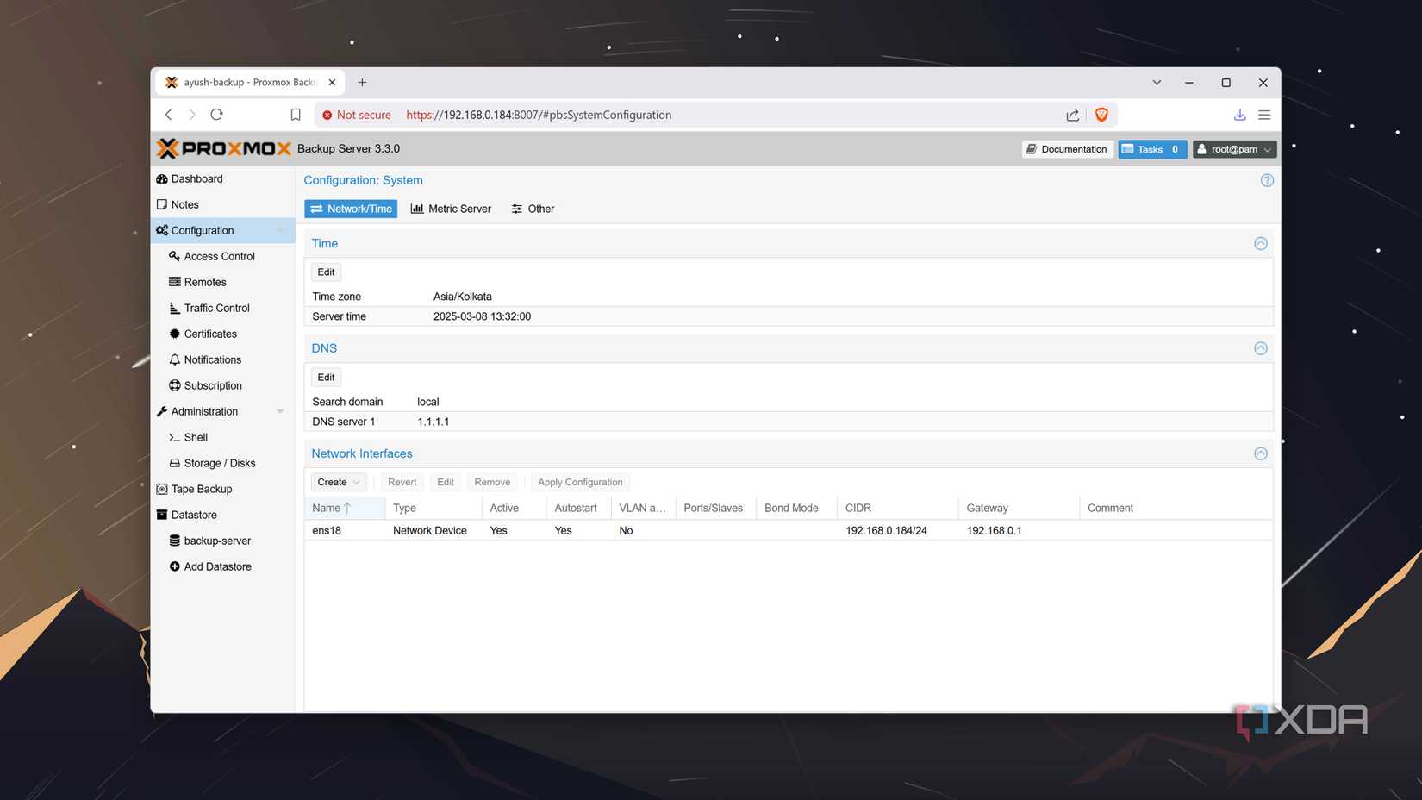The width and height of the screenshot is (1422, 800).
Task: Switch to the Metric Server tab
Action: pos(451,209)
